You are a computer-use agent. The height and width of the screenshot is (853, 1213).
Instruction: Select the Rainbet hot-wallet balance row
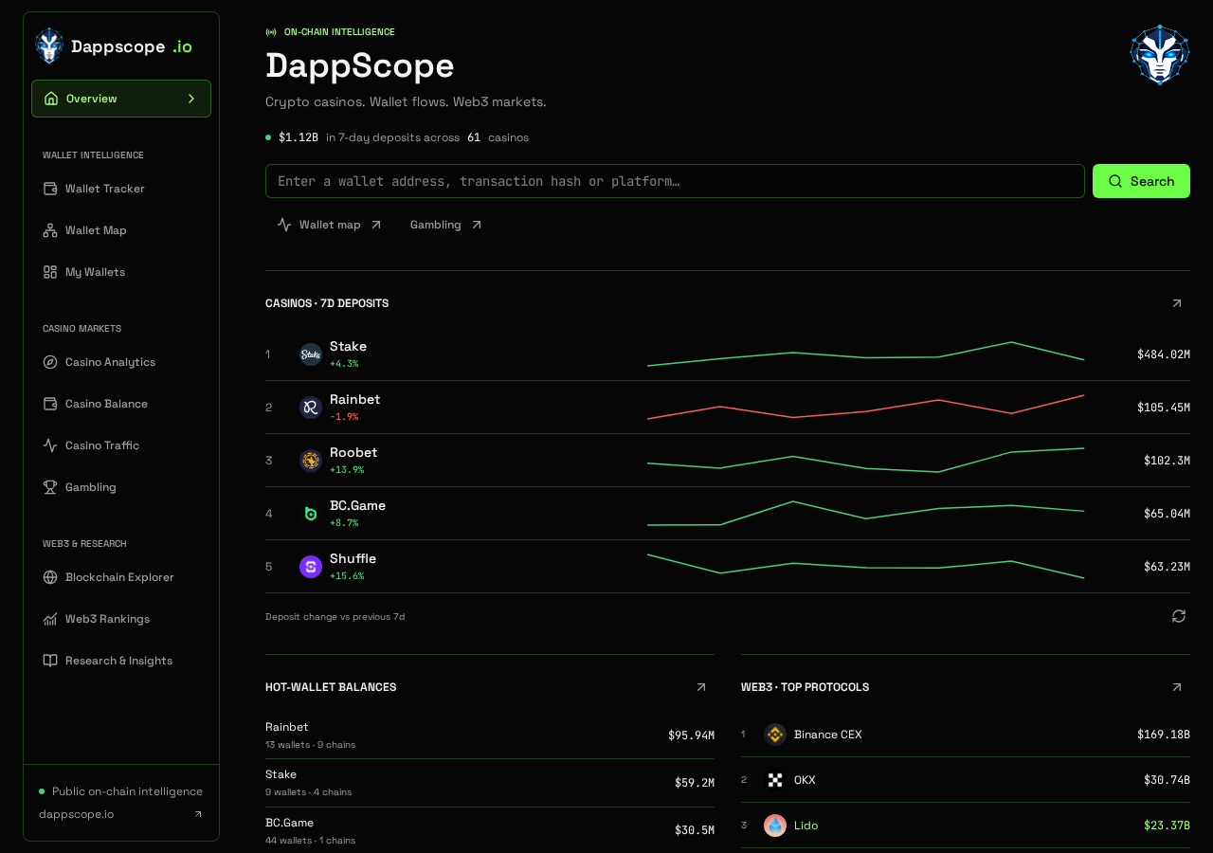(490, 735)
